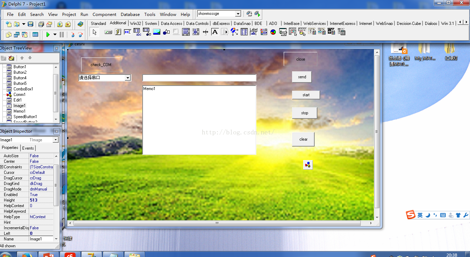
Task: Click the Save floppy disk icon
Action: tap(31, 24)
